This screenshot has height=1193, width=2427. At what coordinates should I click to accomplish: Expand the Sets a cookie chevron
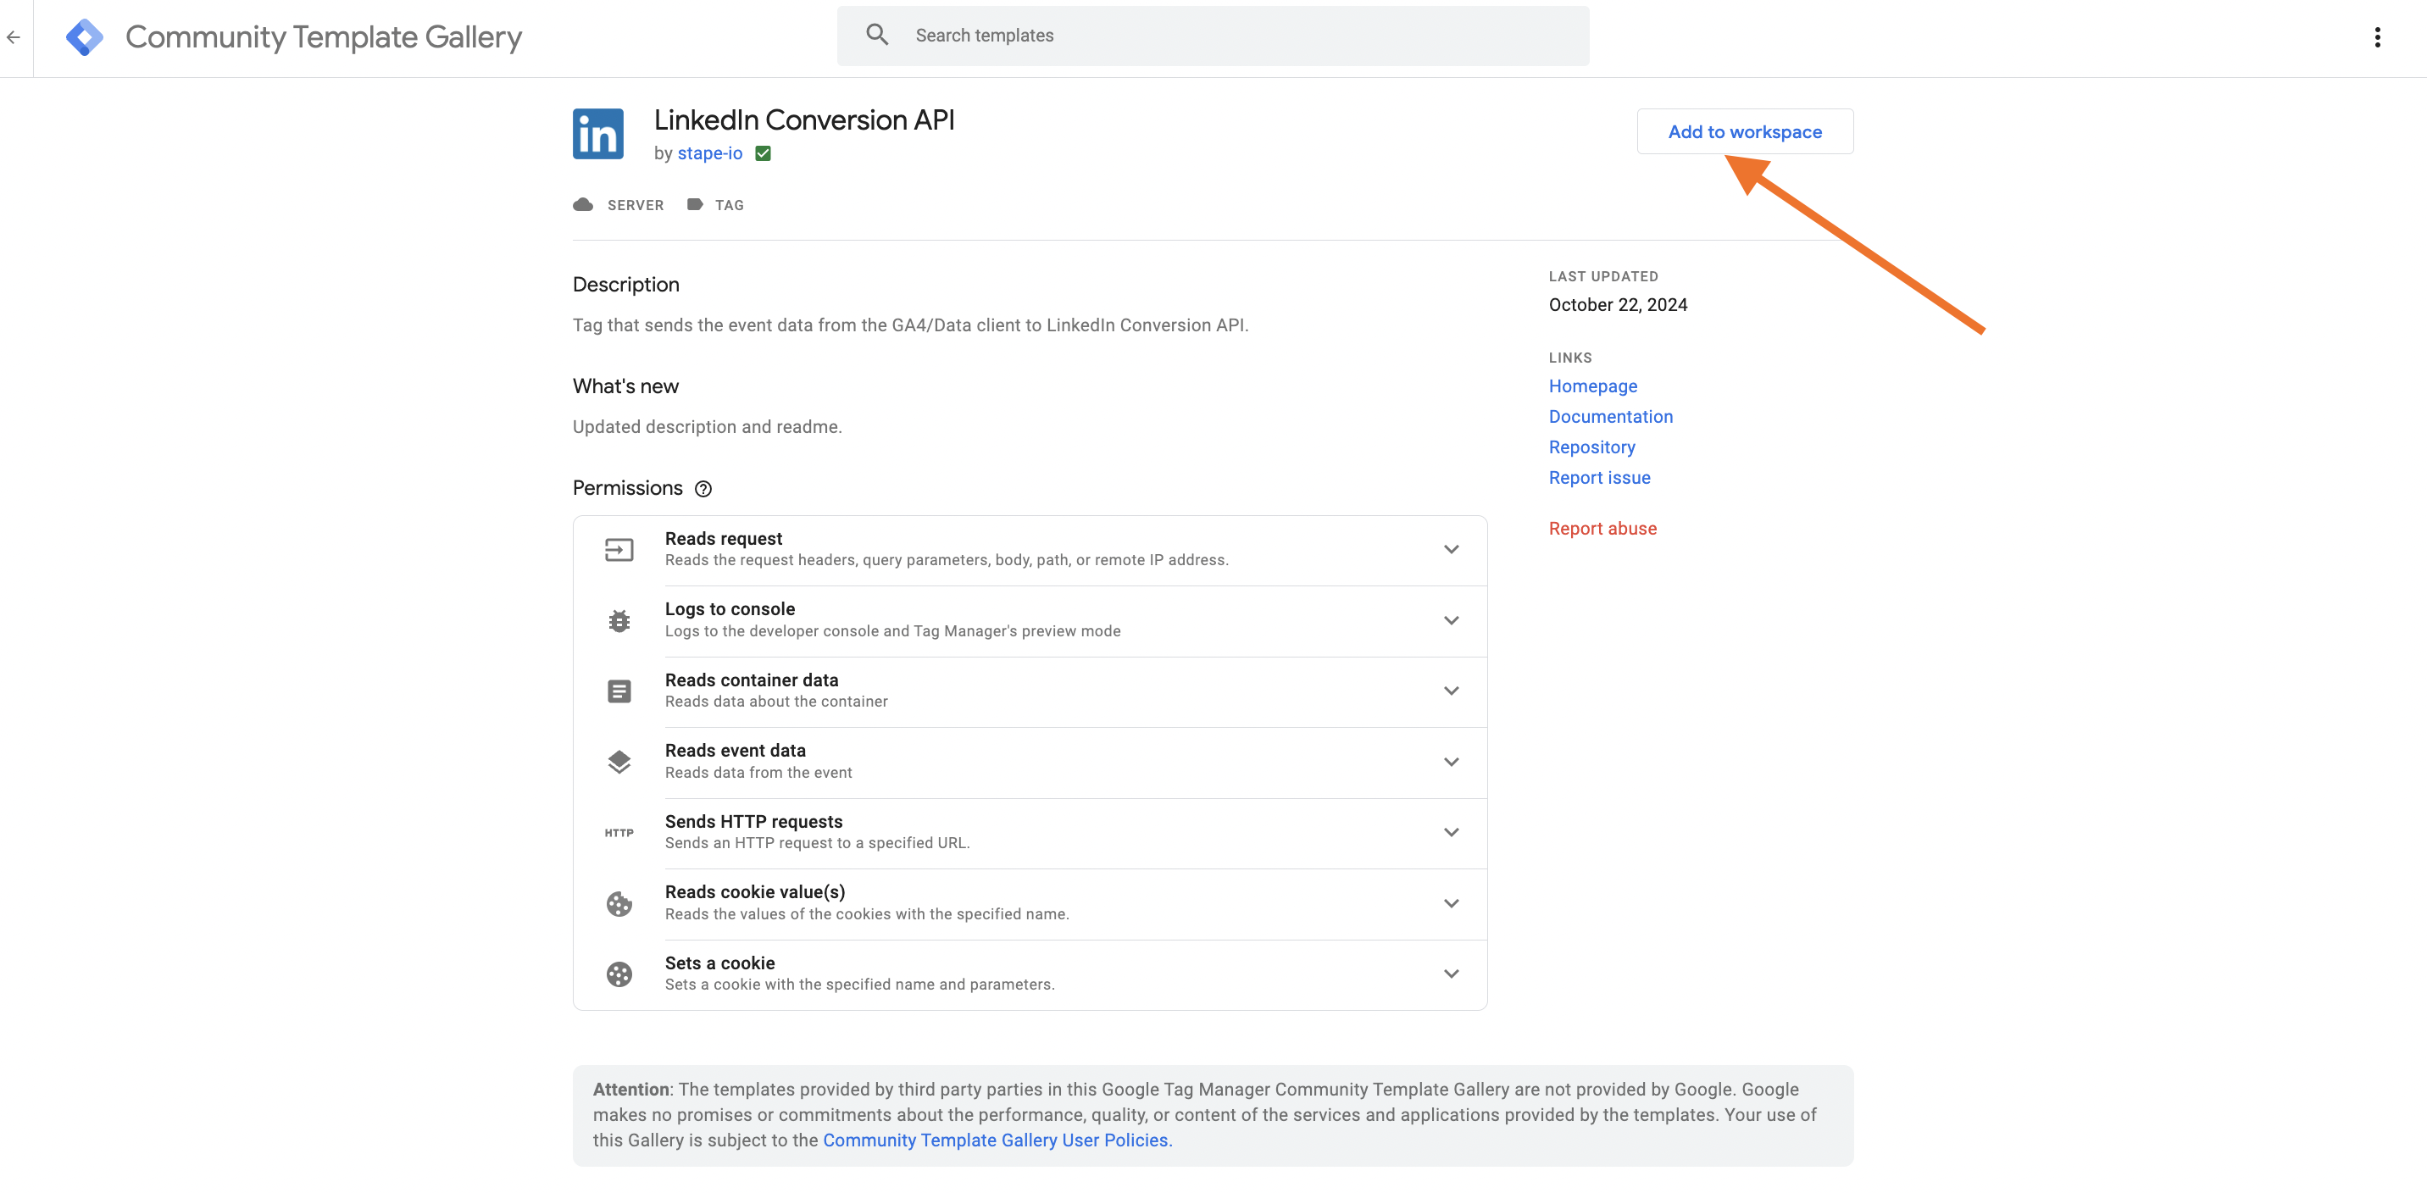1451,974
